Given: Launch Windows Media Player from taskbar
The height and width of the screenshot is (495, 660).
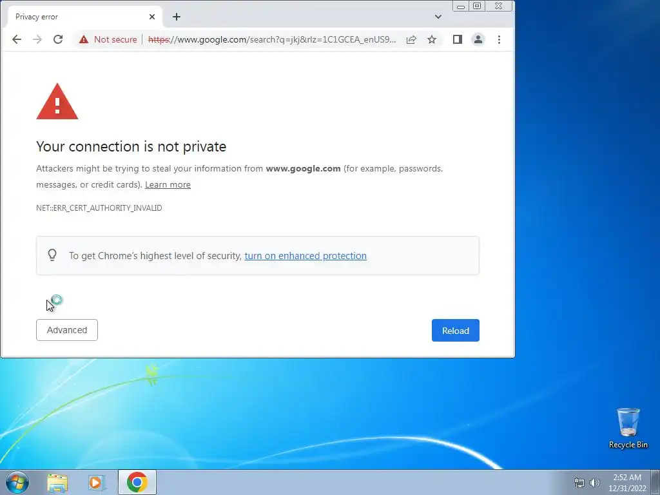Looking at the screenshot, I should pyautogui.click(x=96, y=483).
